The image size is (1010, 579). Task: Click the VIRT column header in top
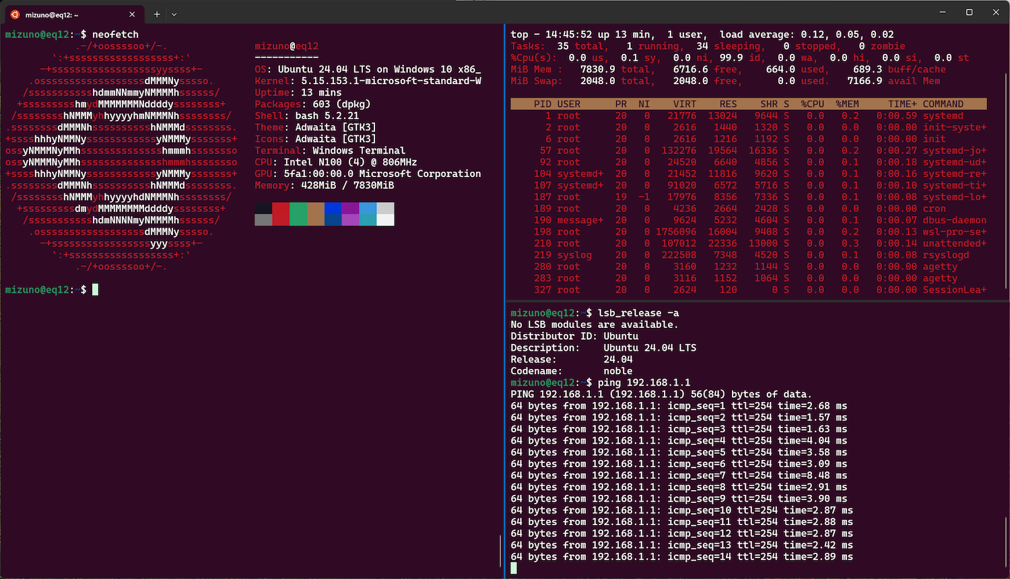(685, 104)
